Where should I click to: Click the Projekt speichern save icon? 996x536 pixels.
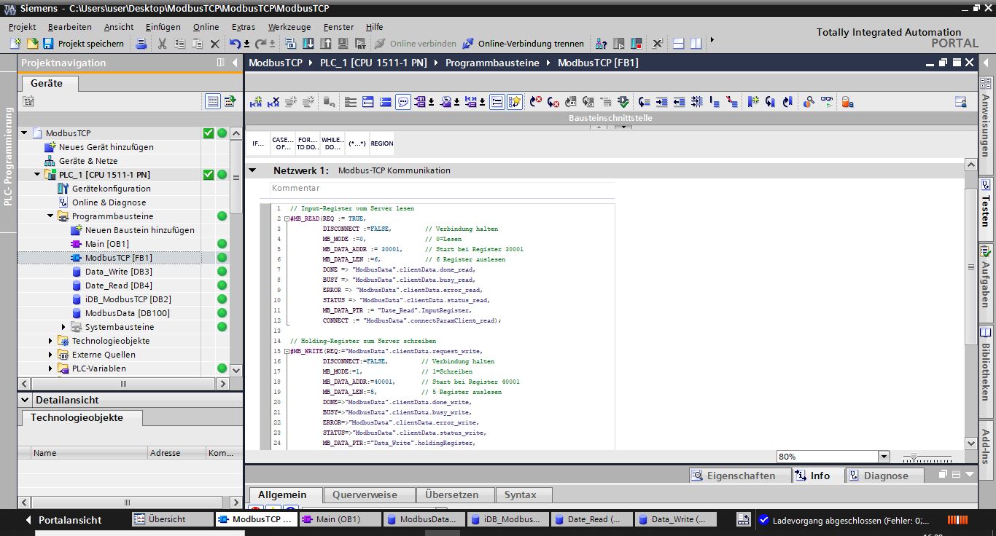point(48,44)
